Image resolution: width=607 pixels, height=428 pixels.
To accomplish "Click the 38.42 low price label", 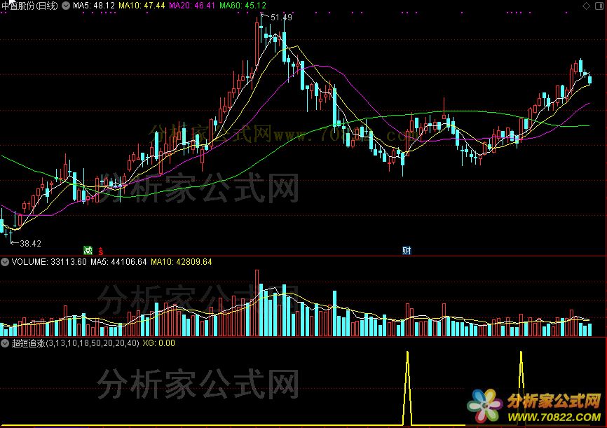I will [30, 243].
